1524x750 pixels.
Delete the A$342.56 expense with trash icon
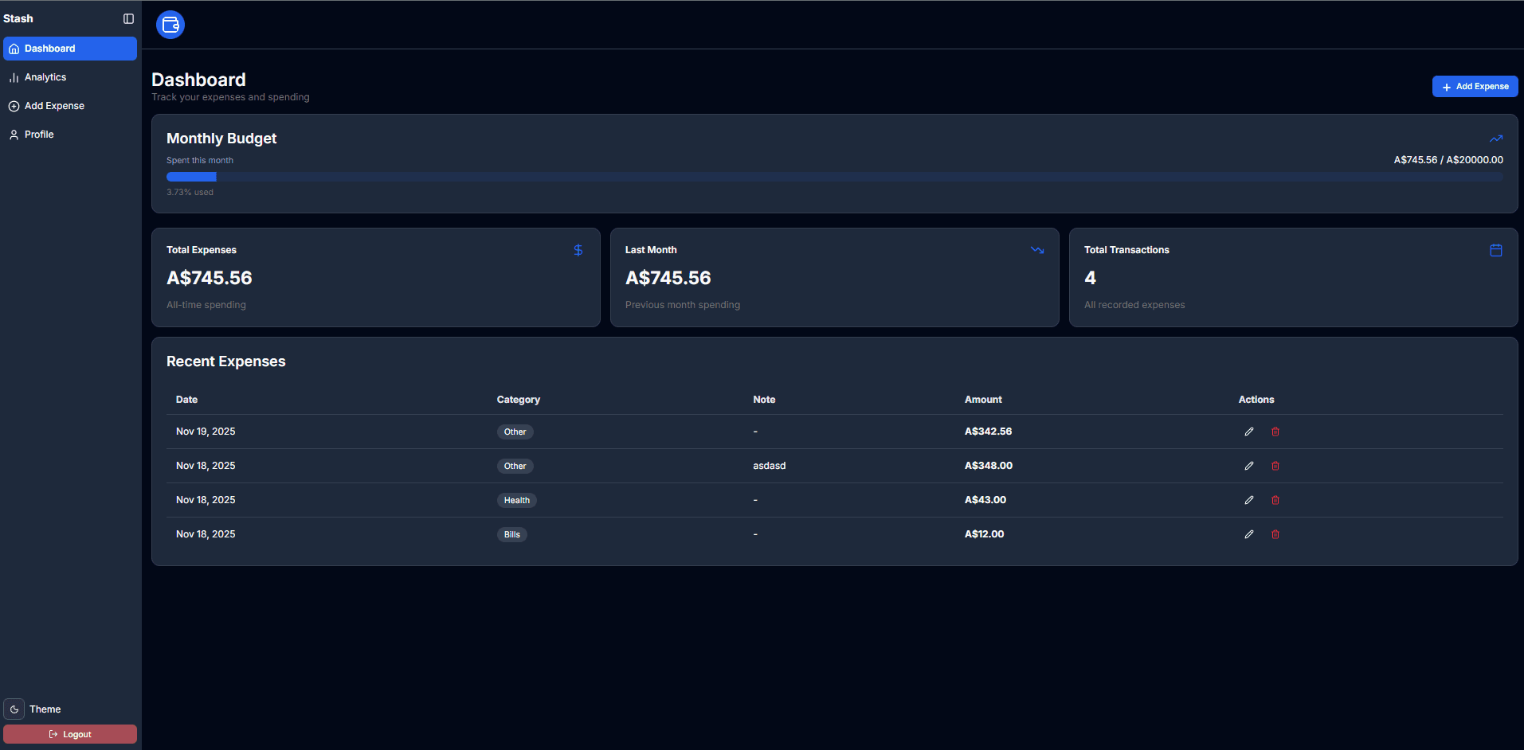[1275, 432]
